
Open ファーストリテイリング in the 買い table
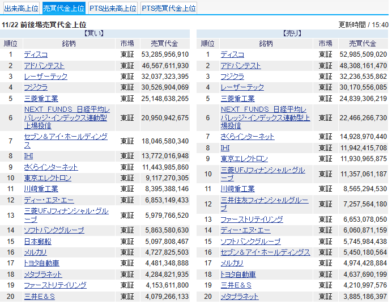coord(56,285)
